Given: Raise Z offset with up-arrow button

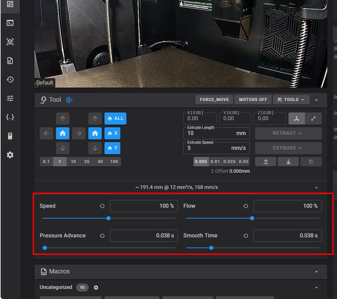Looking at the screenshot, I should pyautogui.click(x=266, y=162).
